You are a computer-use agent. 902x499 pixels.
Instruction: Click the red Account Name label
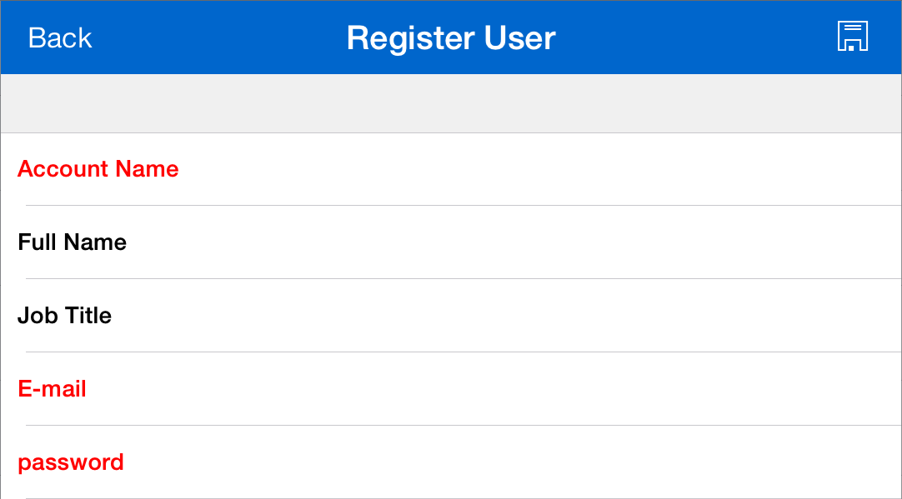point(98,169)
